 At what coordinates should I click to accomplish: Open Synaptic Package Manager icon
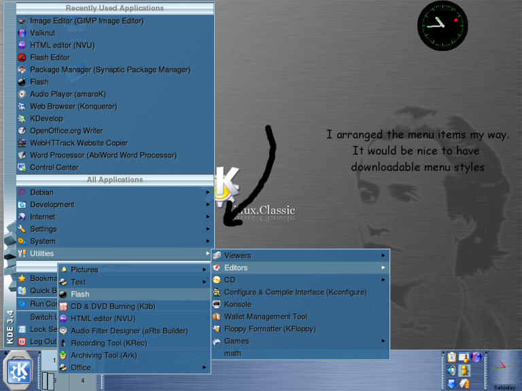pos(22,70)
